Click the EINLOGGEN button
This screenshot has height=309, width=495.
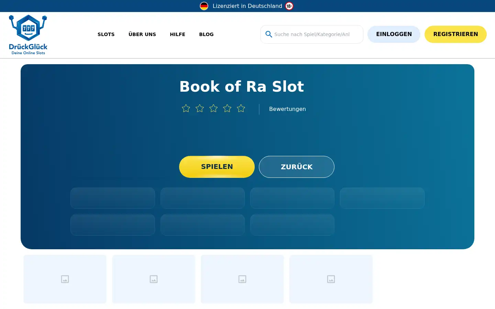pyautogui.click(x=394, y=34)
